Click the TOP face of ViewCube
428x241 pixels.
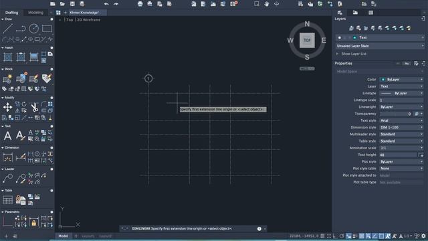(307, 40)
